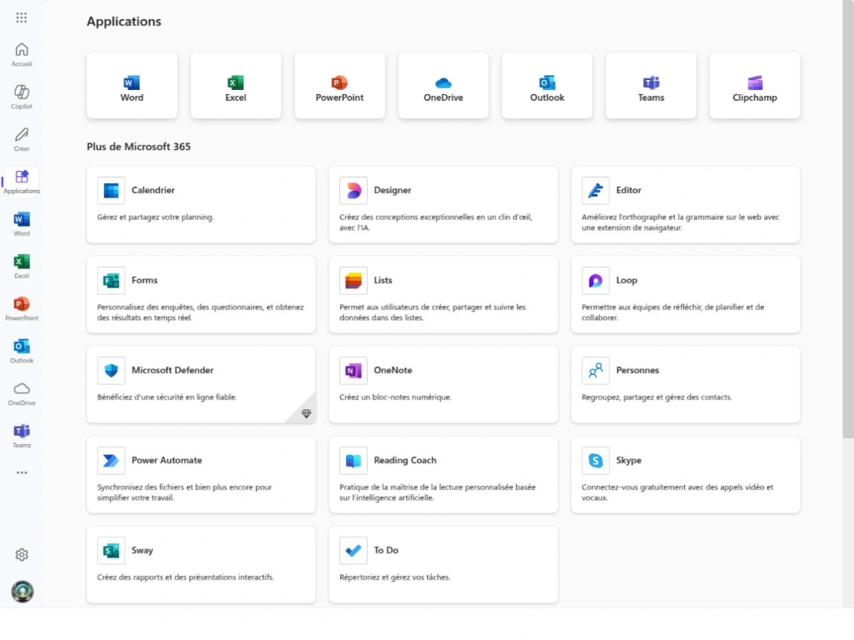Open Teams from the left sidebar

(22, 432)
